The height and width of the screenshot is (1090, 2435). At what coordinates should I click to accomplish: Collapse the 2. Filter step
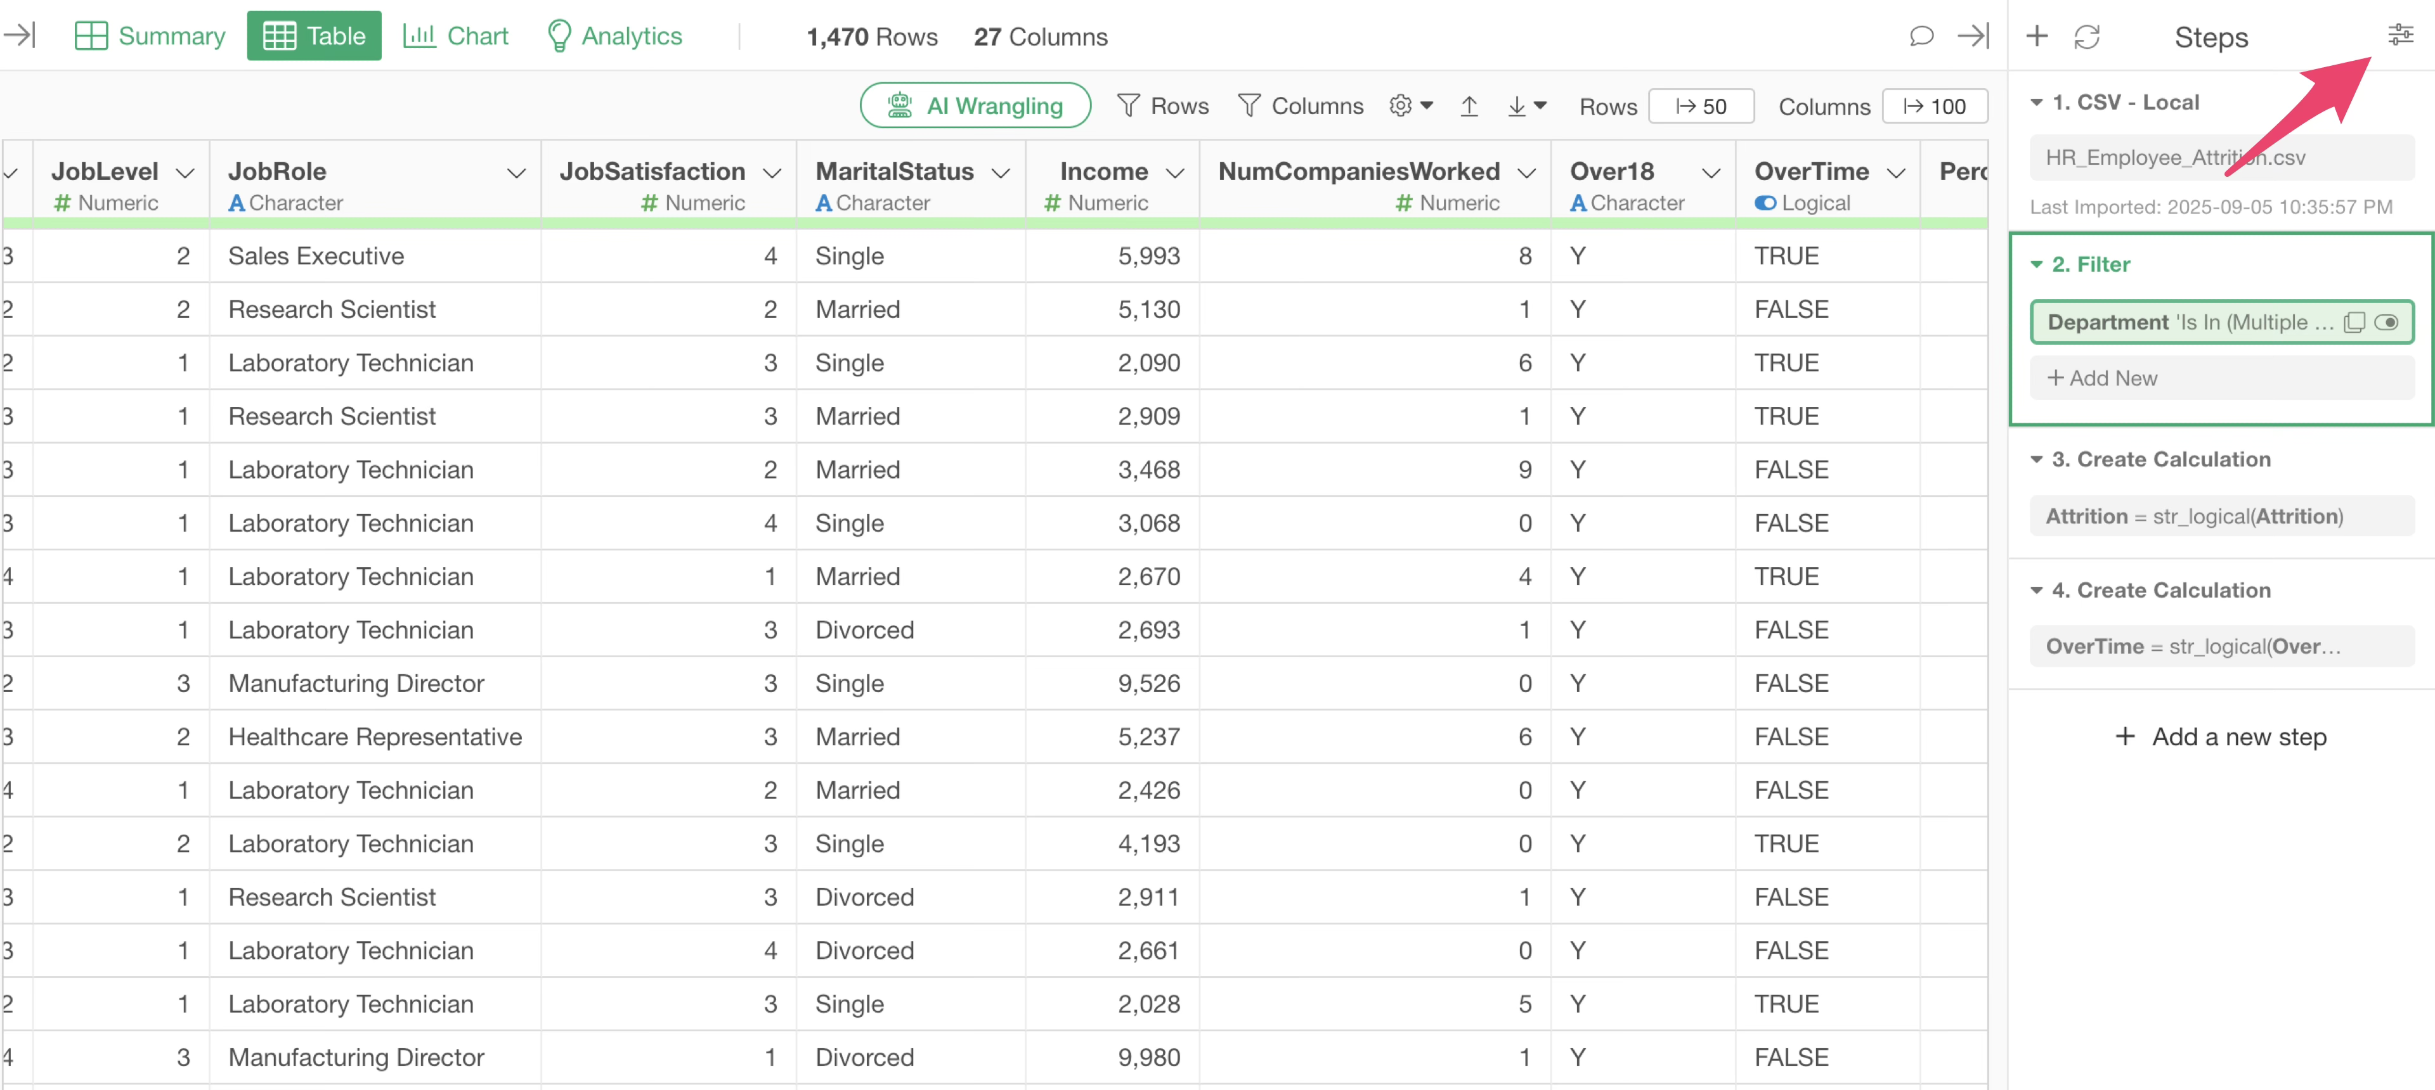[x=2037, y=264]
